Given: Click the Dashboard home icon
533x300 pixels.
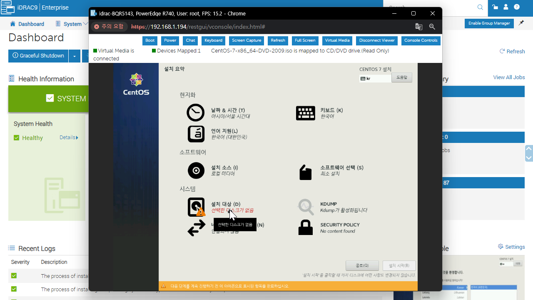Looking at the screenshot, I should pos(12,24).
